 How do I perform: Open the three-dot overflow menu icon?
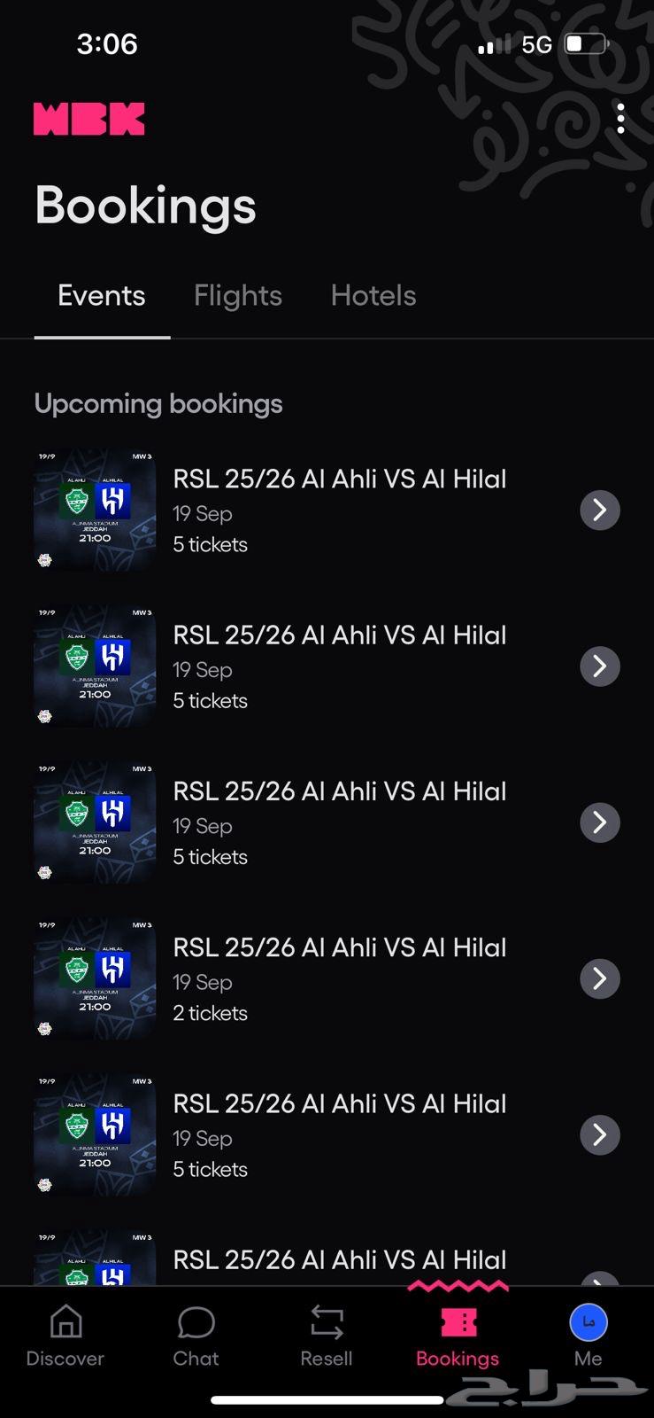[x=620, y=118]
